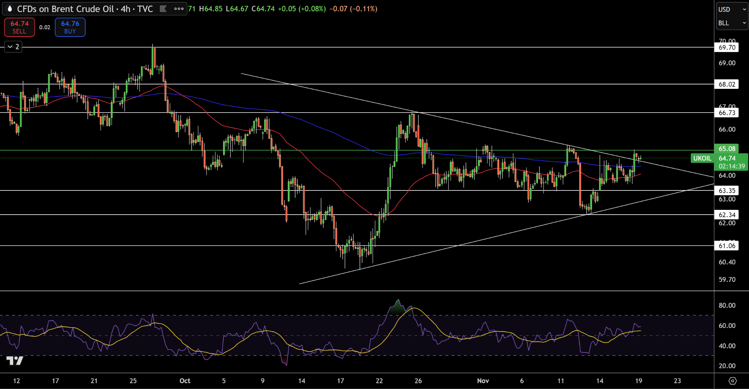Open chart settings hexagon gear icon
The image size is (749, 389).
(x=732, y=381)
